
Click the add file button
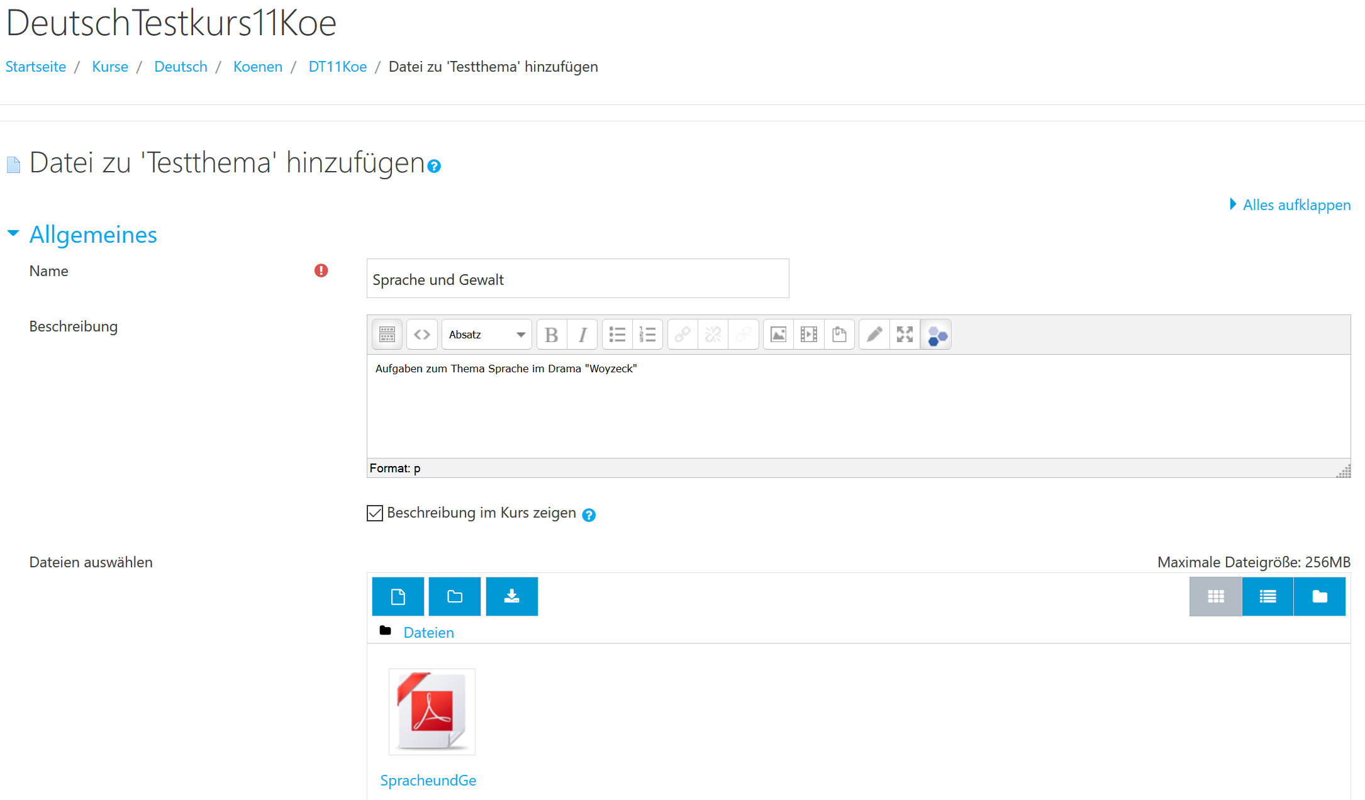click(398, 596)
